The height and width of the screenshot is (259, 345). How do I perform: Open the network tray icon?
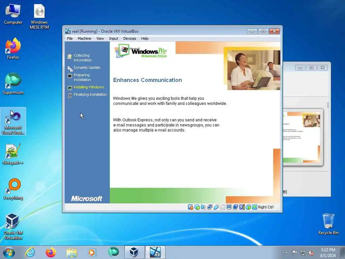coord(303,253)
